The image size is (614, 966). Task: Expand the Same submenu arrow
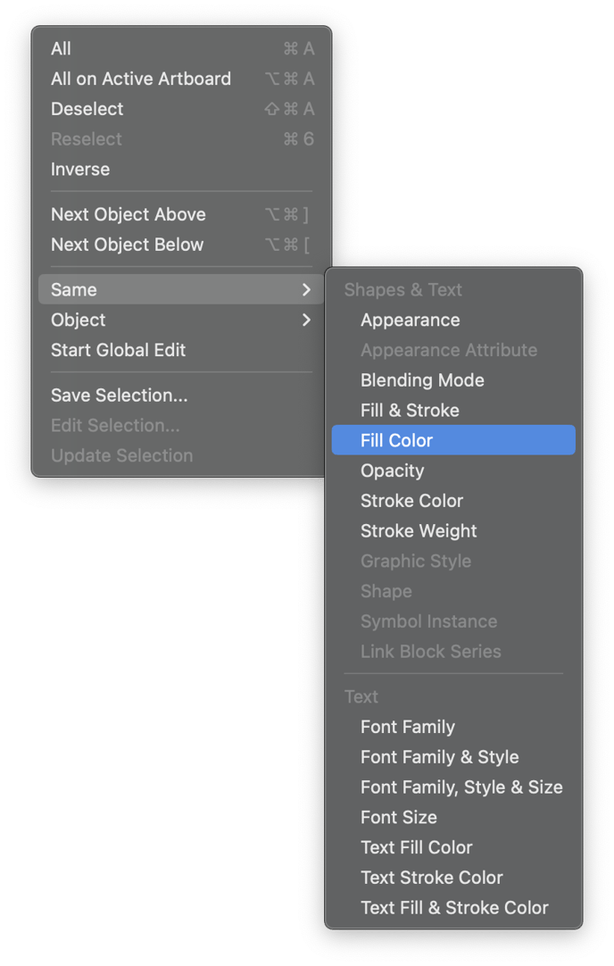coord(306,290)
